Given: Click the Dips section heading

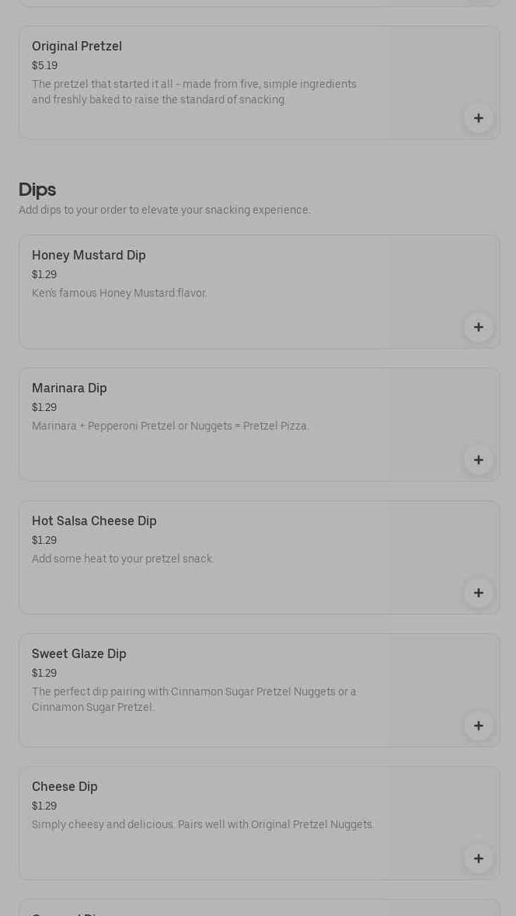Looking at the screenshot, I should pyautogui.click(x=37, y=190).
